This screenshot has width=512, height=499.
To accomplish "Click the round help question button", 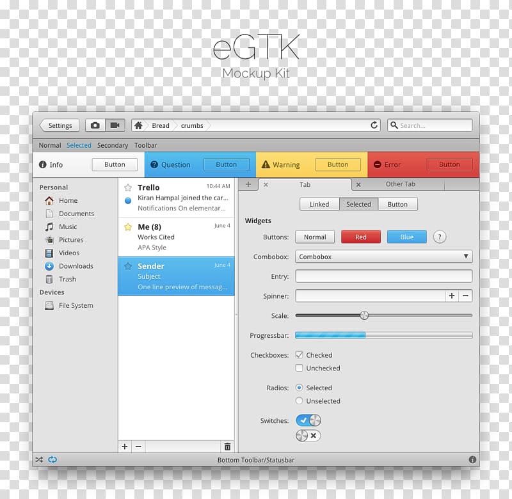I will pyautogui.click(x=440, y=237).
